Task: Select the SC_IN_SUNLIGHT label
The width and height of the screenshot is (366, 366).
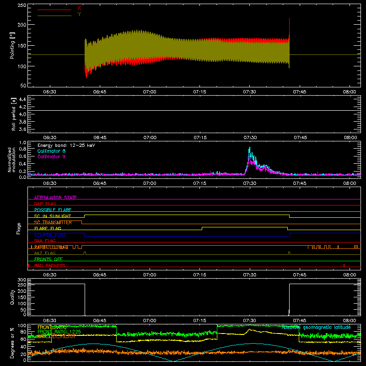Action: coord(53,216)
